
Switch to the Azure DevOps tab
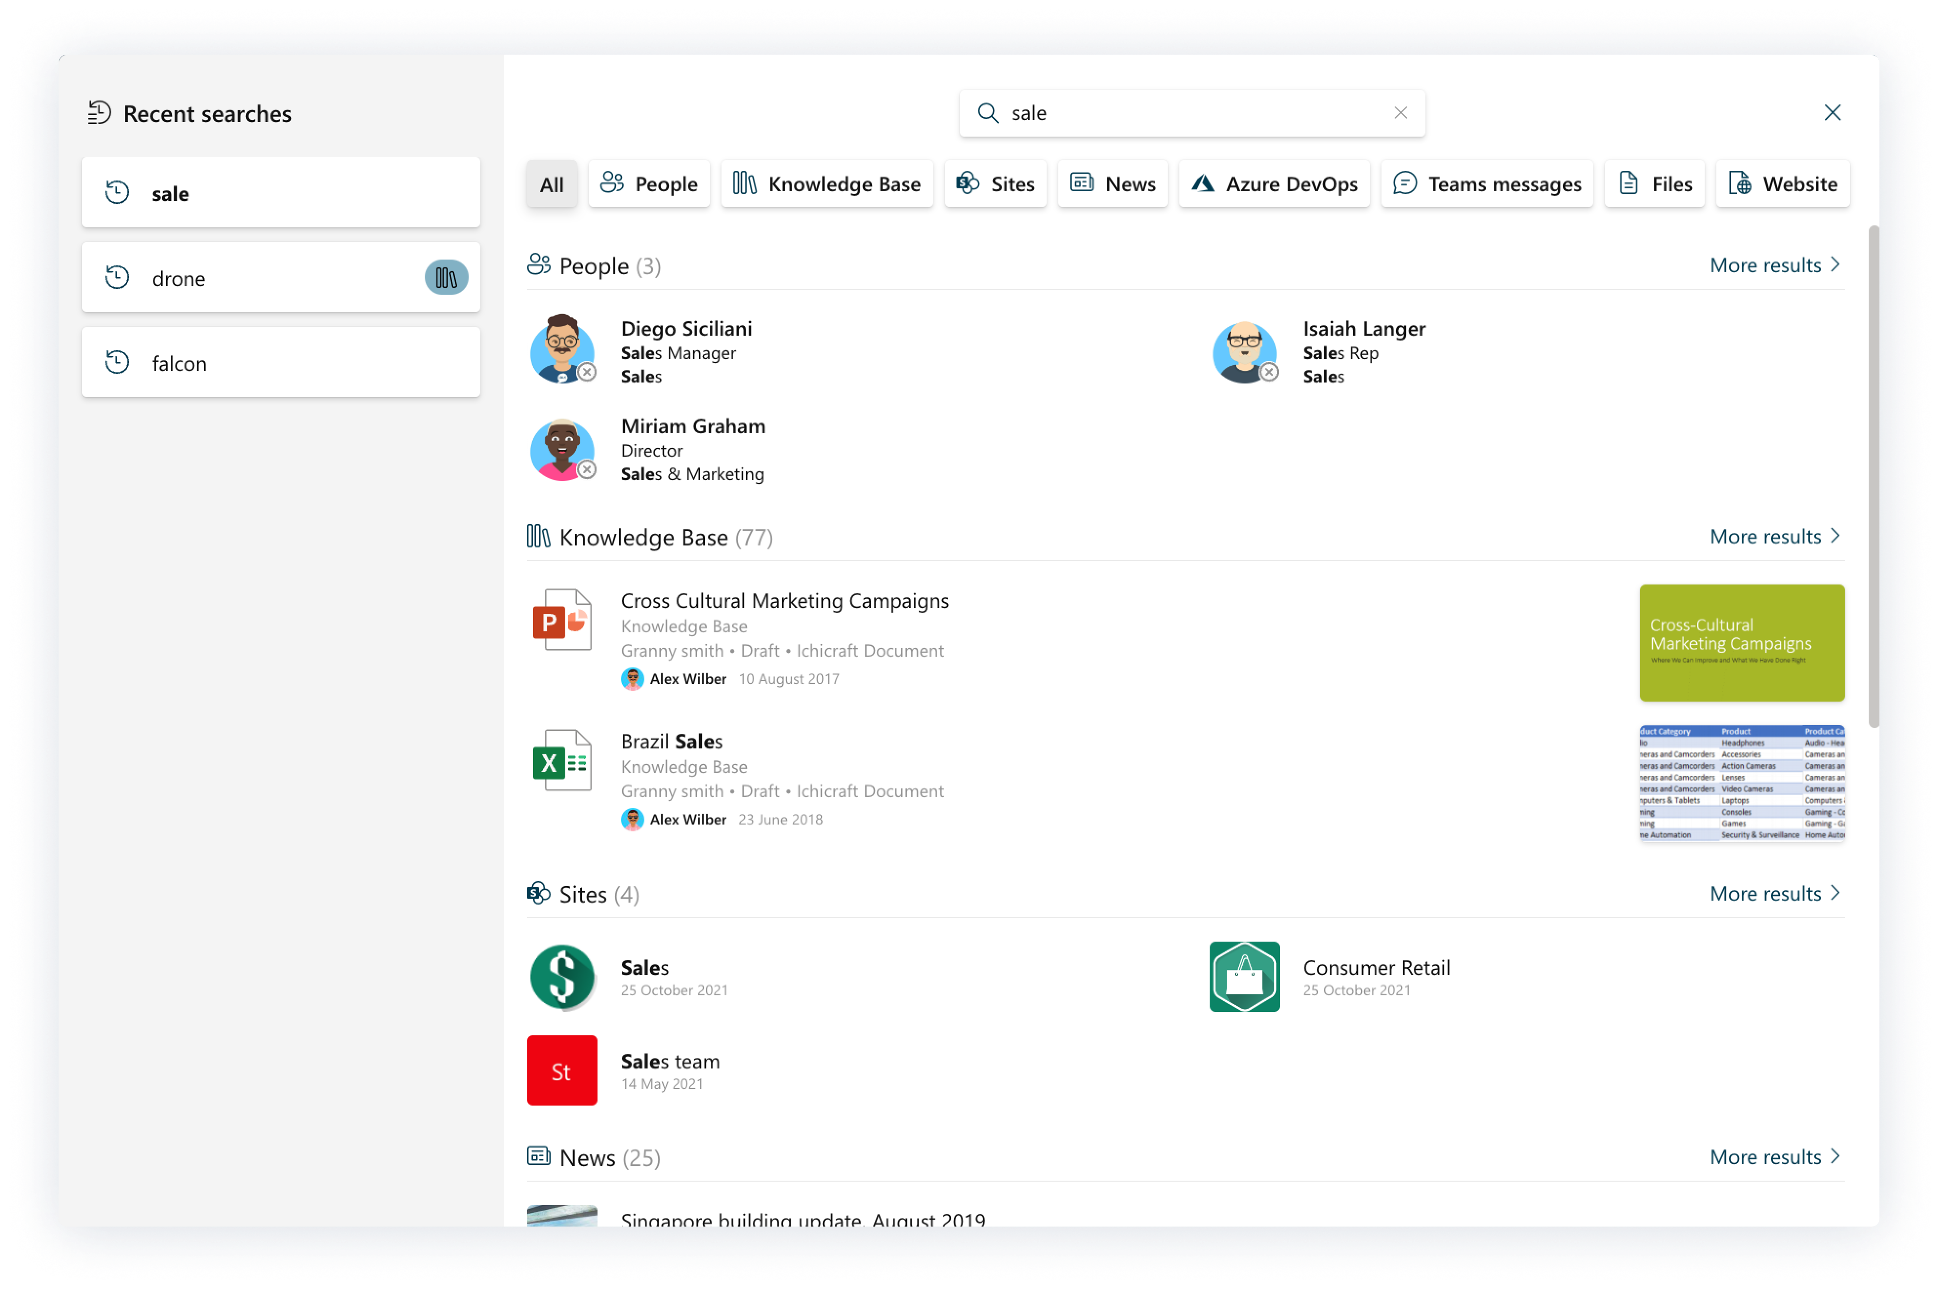coord(1274,184)
